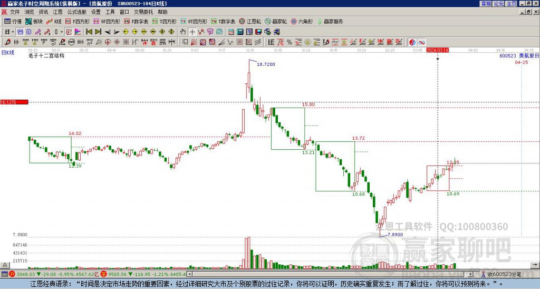
Task: Click the left-arrow yellow diamond icon
Action: tap(126, 32)
